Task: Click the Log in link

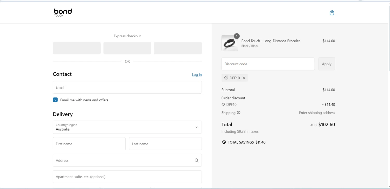Action: (197, 75)
